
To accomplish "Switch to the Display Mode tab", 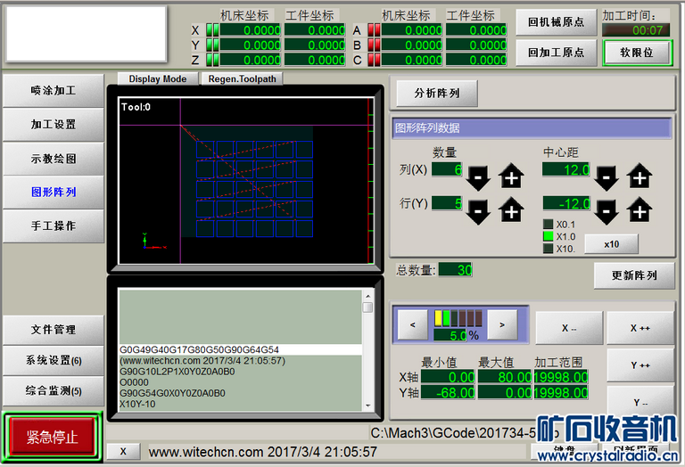I will (x=157, y=78).
